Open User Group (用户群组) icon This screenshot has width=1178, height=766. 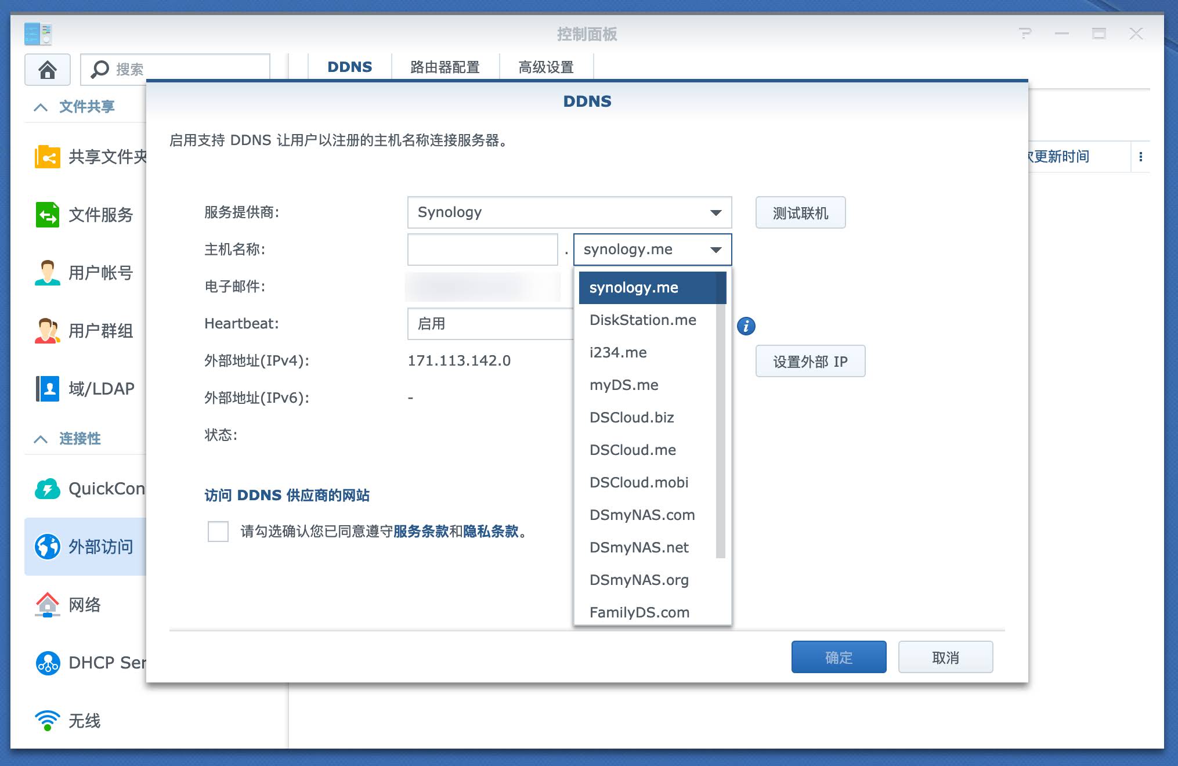[47, 331]
